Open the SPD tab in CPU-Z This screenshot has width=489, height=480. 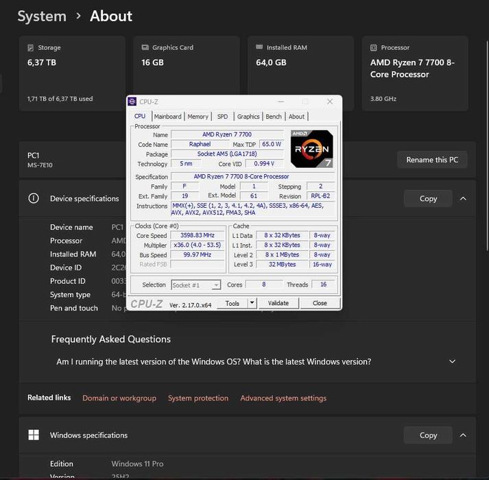(223, 117)
